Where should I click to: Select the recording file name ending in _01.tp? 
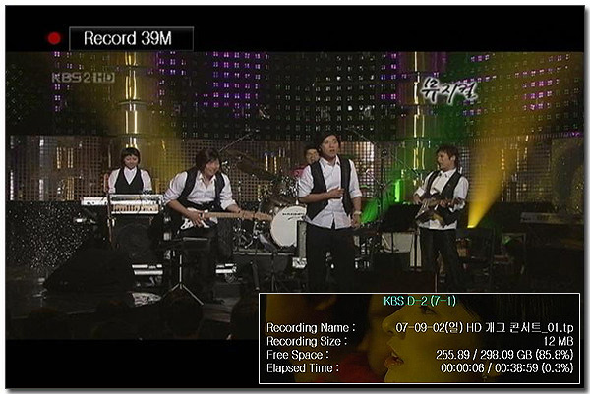tap(484, 328)
